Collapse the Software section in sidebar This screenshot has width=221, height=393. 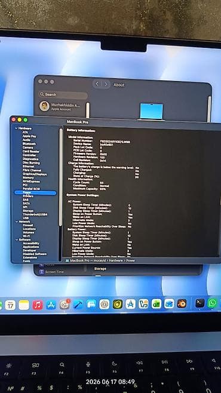coord(16,240)
